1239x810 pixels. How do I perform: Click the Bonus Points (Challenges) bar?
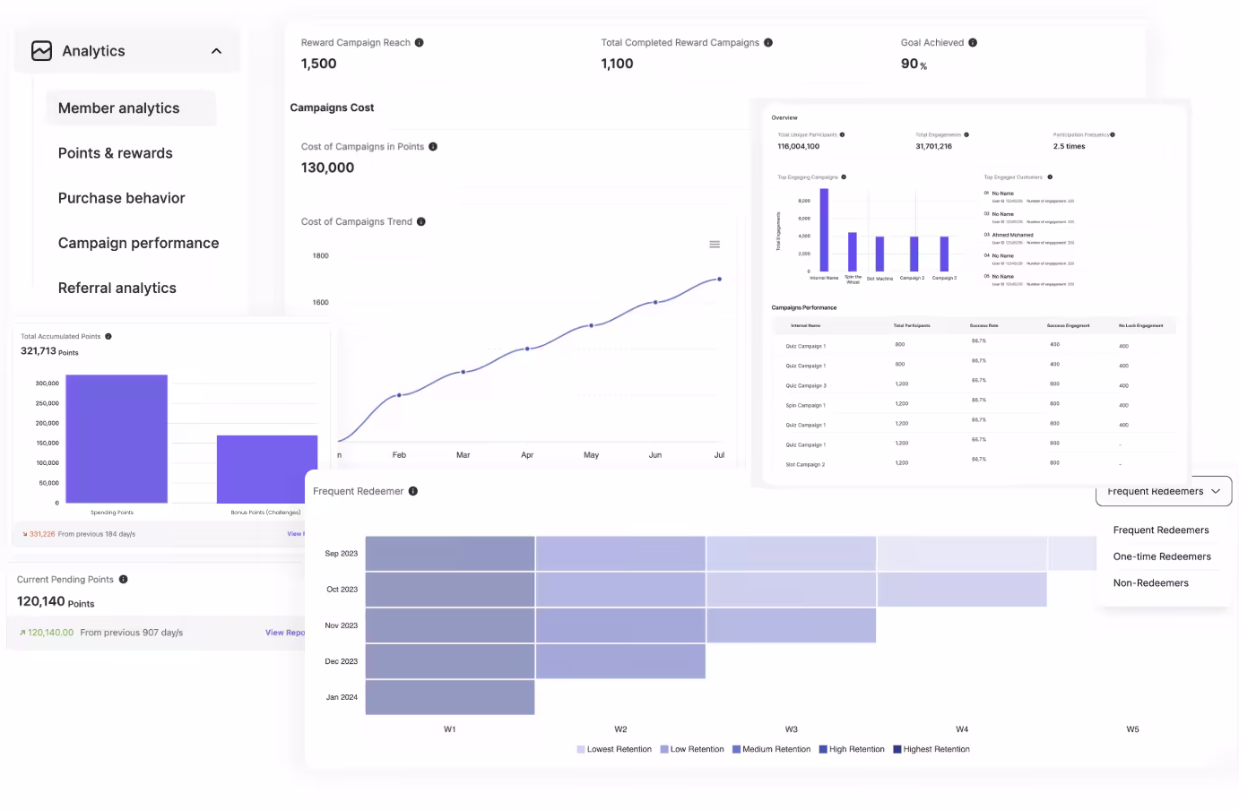[x=267, y=470]
